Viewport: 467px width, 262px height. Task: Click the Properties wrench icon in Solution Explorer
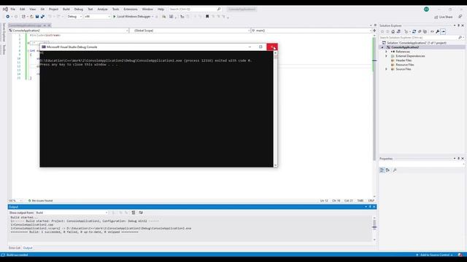click(438, 31)
